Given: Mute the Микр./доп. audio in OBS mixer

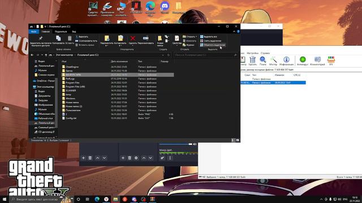Looking at the screenshot, I should click(x=195, y=144).
